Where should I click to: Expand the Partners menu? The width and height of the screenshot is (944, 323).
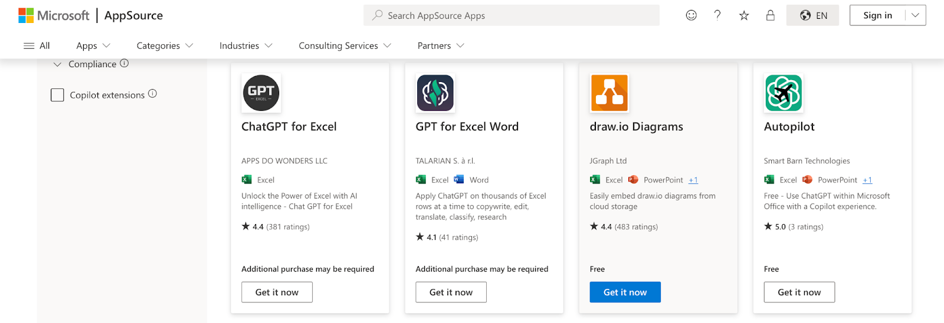(441, 45)
